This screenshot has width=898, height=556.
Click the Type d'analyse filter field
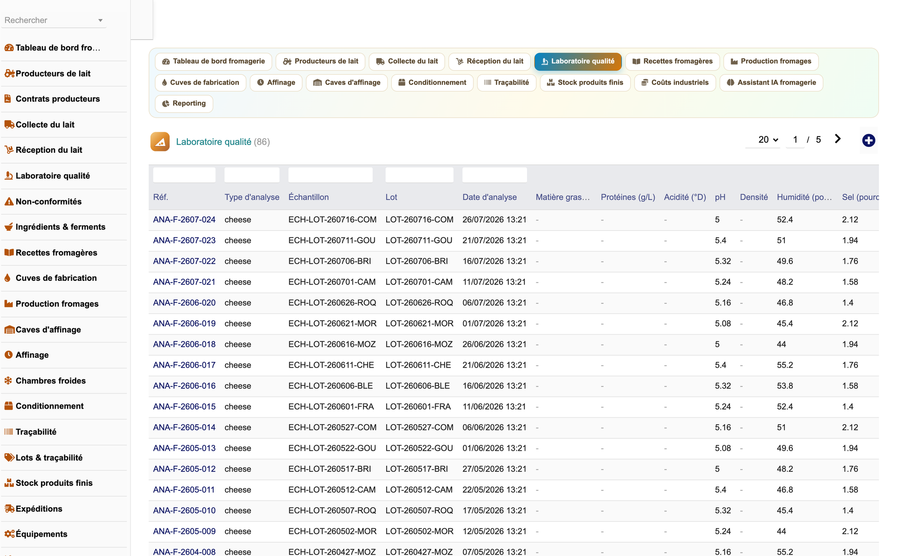point(252,175)
